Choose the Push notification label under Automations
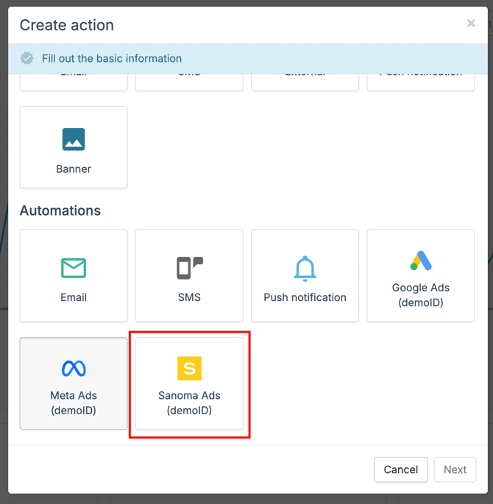 (305, 297)
